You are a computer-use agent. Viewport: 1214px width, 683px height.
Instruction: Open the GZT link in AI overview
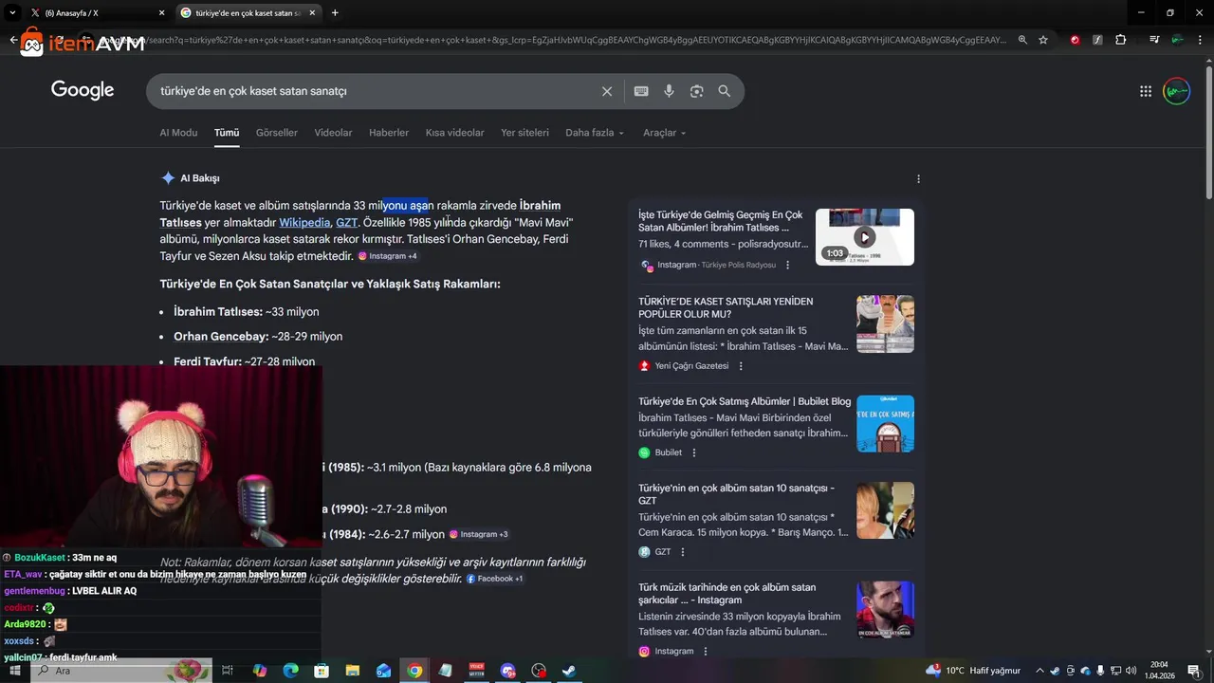point(346,223)
